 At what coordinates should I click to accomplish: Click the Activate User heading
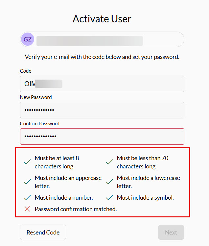[x=102, y=19]
